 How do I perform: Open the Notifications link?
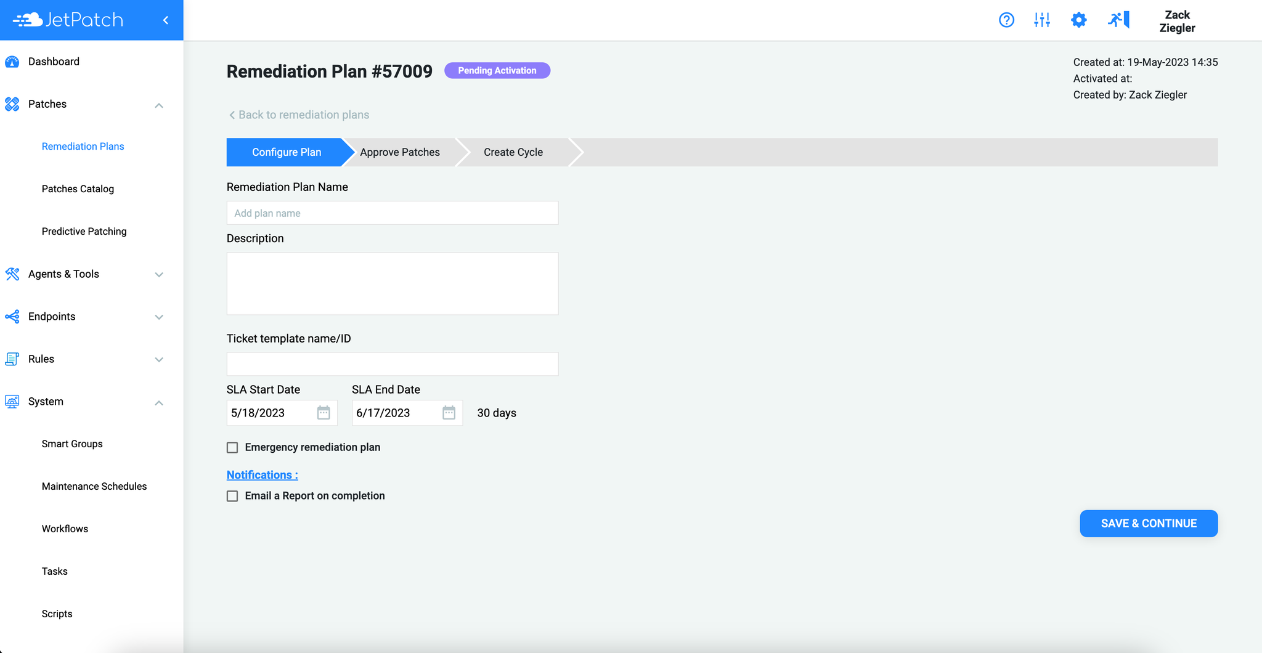coord(261,474)
